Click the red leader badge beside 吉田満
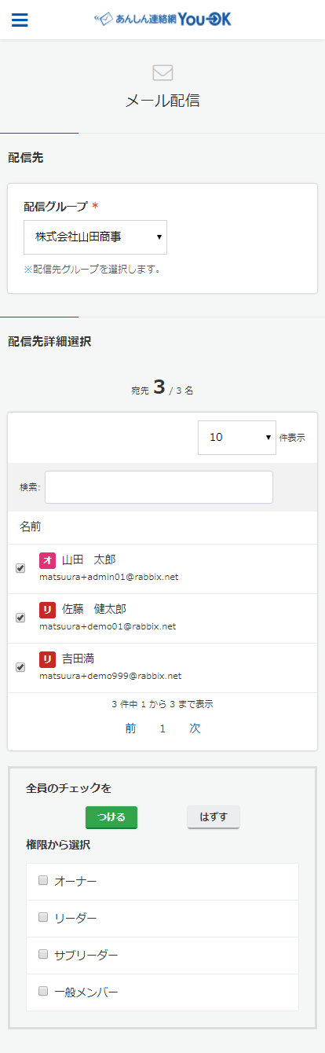 [x=47, y=659]
